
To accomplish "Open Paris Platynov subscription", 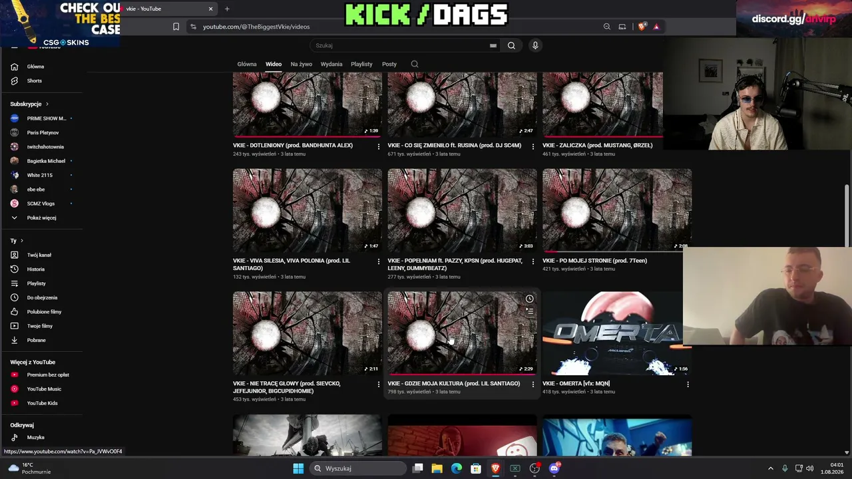I will click(x=41, y=132).
